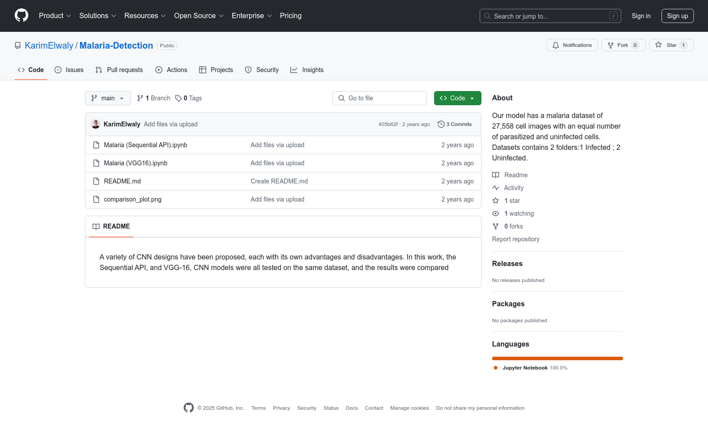This screenshot has width=708, height=442.
Task: Open commit hash 405b62f
Action: 388,124
